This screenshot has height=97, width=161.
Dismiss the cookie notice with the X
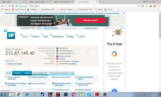click(124, 13)
